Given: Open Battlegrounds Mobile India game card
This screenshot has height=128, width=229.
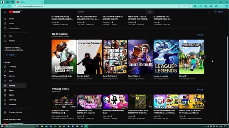Looking at the screenshot, I should pyautogui.click(x=64, y=57).
